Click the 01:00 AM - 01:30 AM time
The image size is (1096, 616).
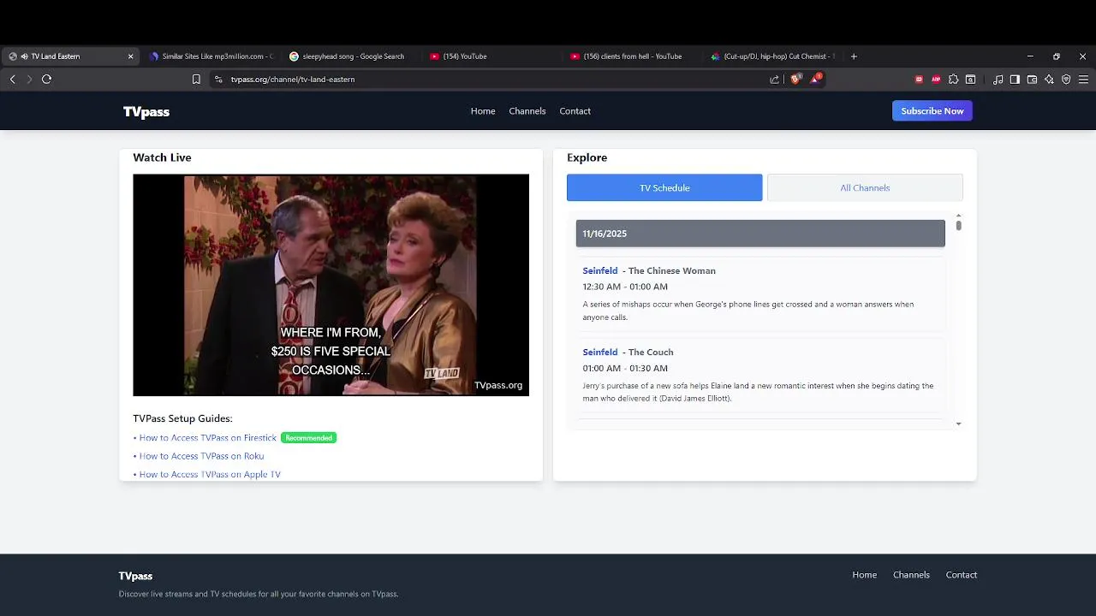pos(625,368)
